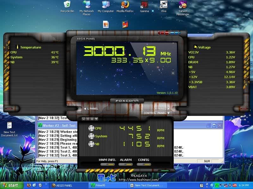Click the Temperature thermometer icon
Image resolution: width=253 pixels, height=189 pixels.
point(17,47)
